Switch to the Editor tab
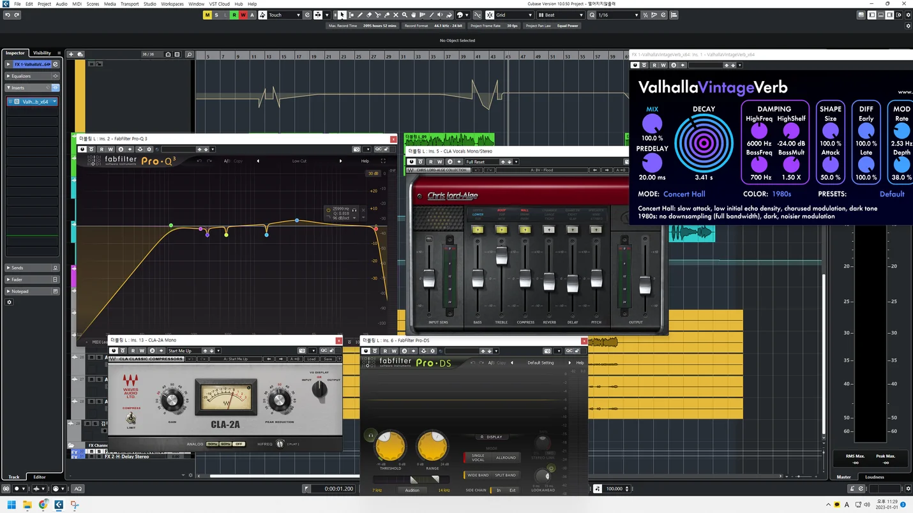Screen dimensions: 913x513 pyautogui.click(x=40, y=477)
